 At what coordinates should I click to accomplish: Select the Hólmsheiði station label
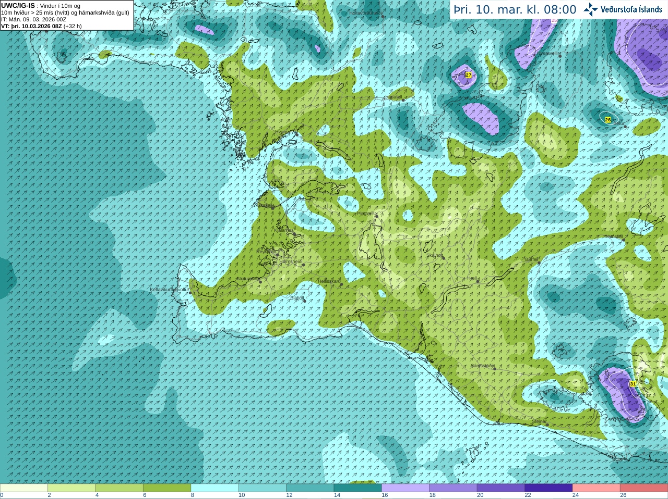click(291, 262)
